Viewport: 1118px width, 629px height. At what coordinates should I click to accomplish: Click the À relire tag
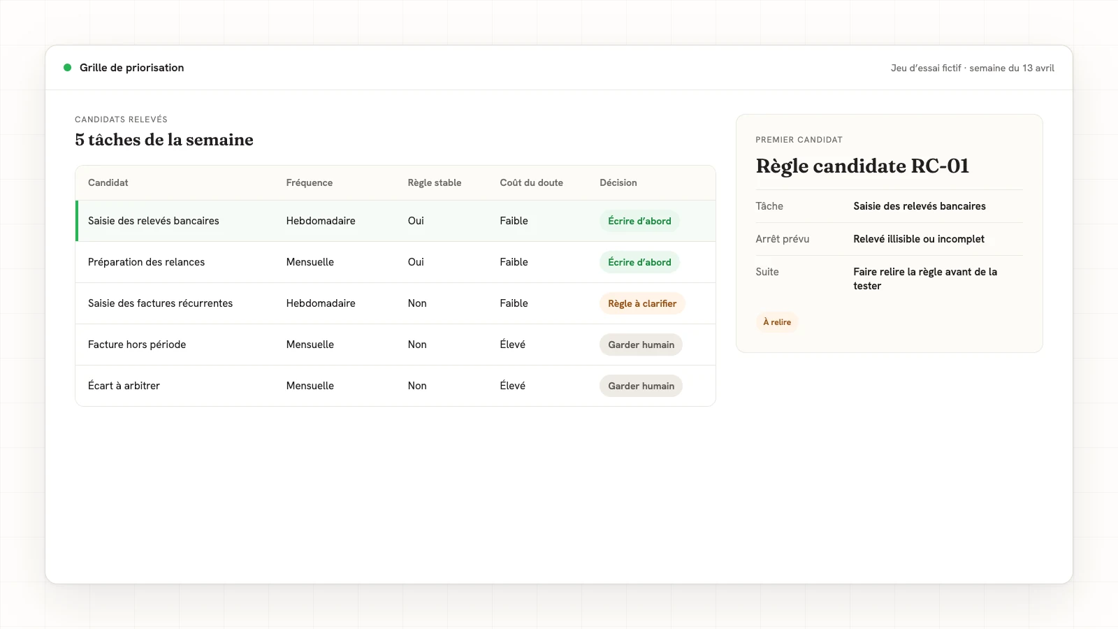(x=777, y=322)
